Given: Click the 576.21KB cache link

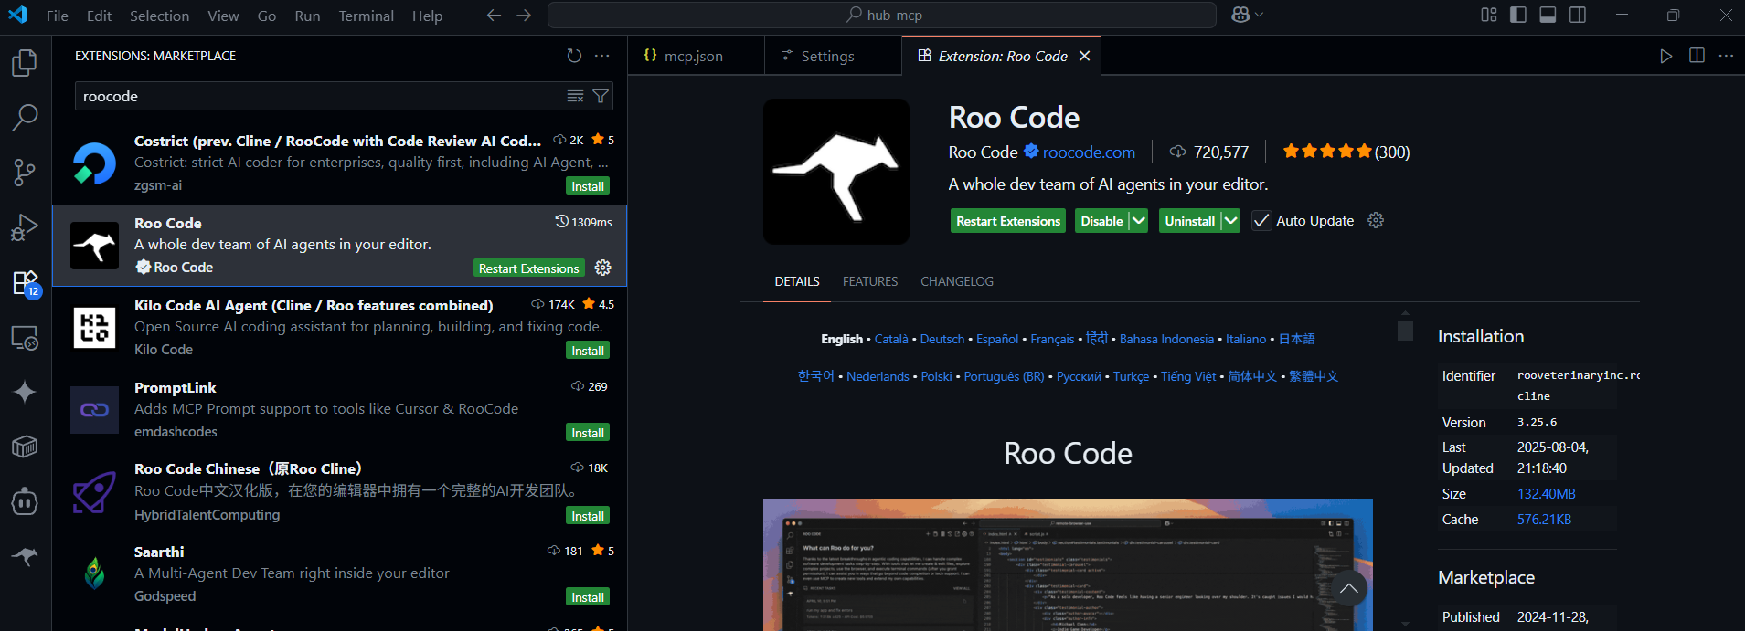Looking at the screenshot, I should click(x=1545, y=520).
